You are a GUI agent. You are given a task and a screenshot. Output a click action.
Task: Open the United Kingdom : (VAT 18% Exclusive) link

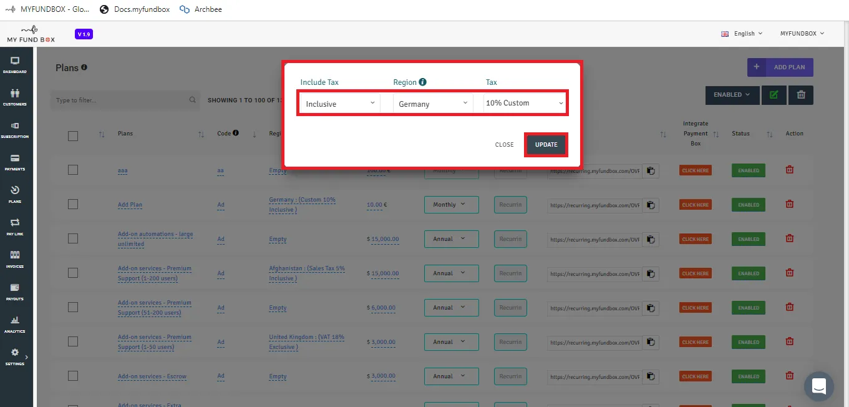307,342
